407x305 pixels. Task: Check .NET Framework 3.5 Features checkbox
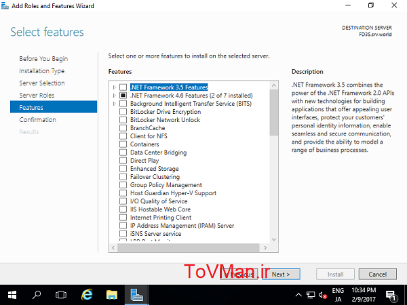point(123,87)
